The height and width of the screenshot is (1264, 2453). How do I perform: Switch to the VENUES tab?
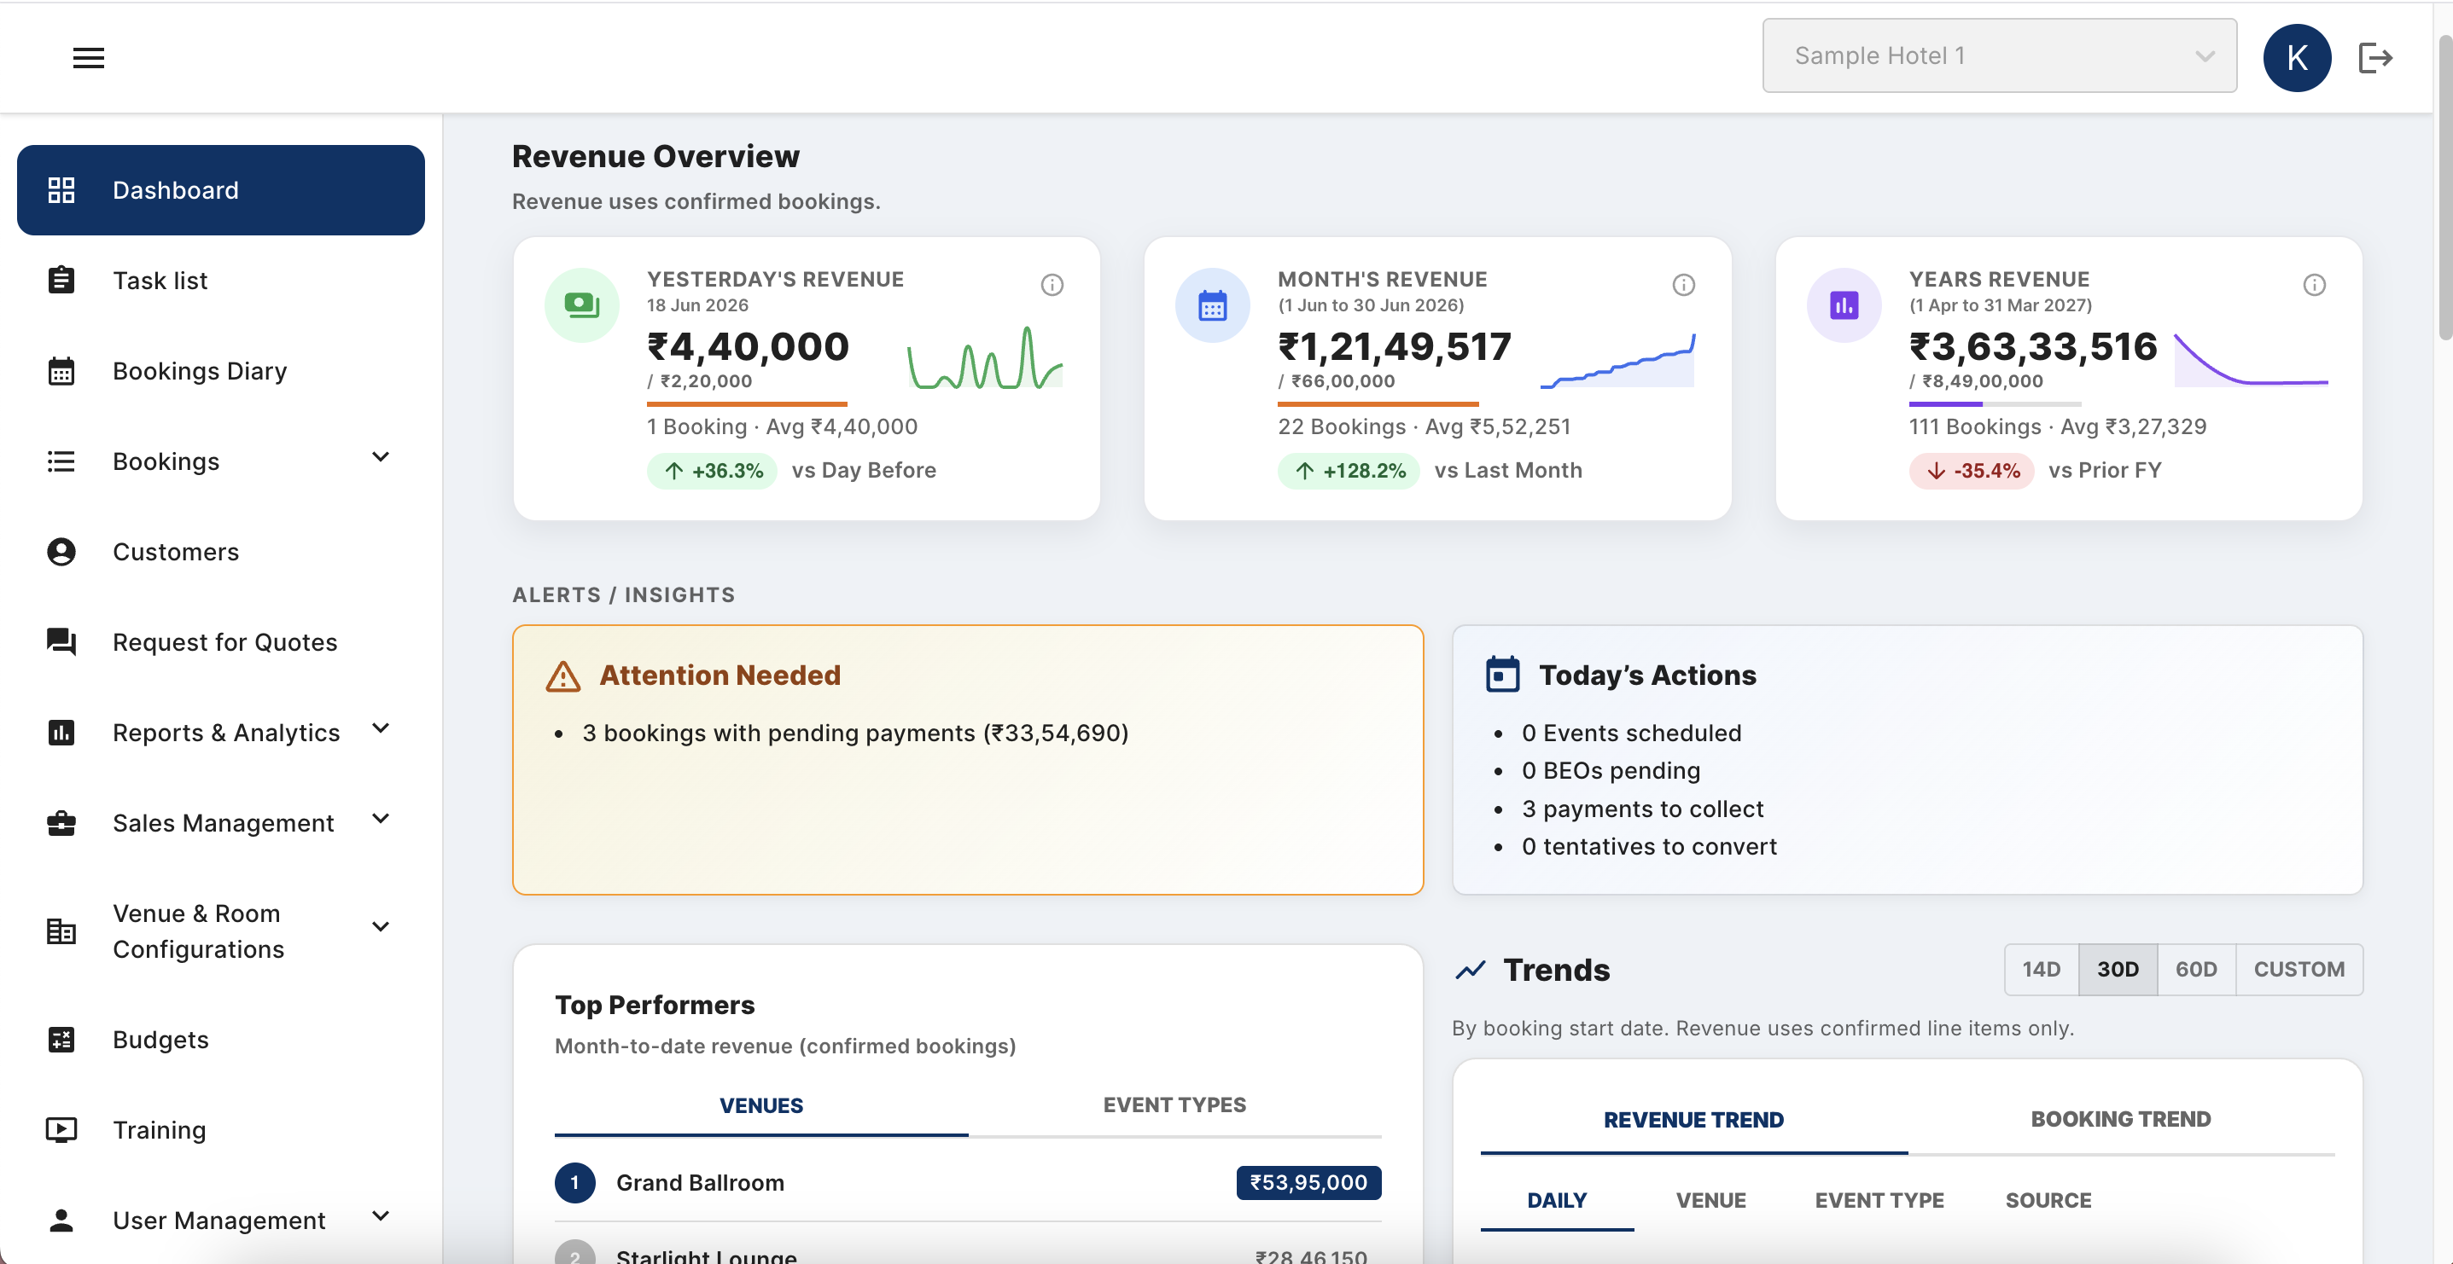point(760,1105)
